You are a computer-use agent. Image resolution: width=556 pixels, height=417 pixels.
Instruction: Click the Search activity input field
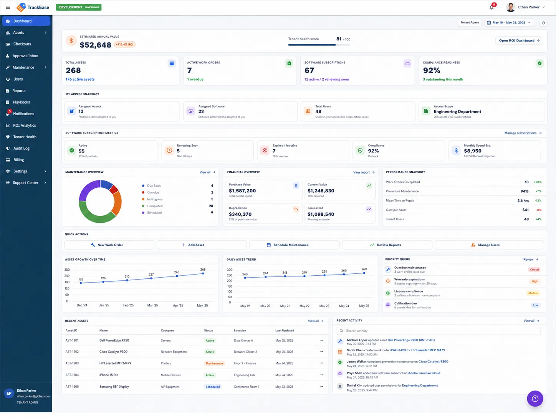pyautogui.click(x=439, y=331)
